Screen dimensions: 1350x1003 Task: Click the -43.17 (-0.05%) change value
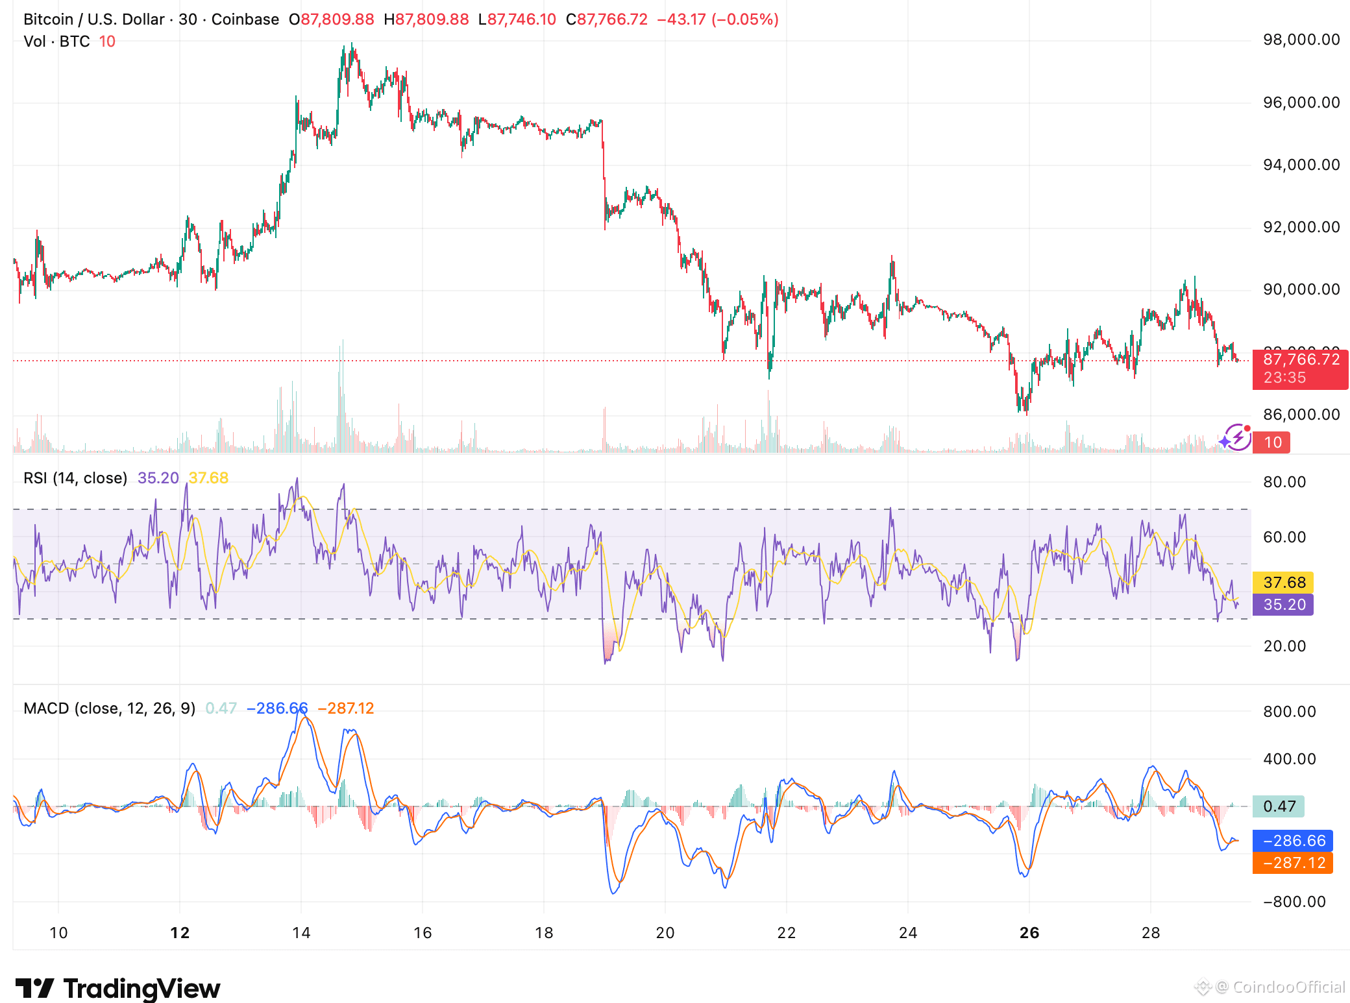tap(717, 19)
